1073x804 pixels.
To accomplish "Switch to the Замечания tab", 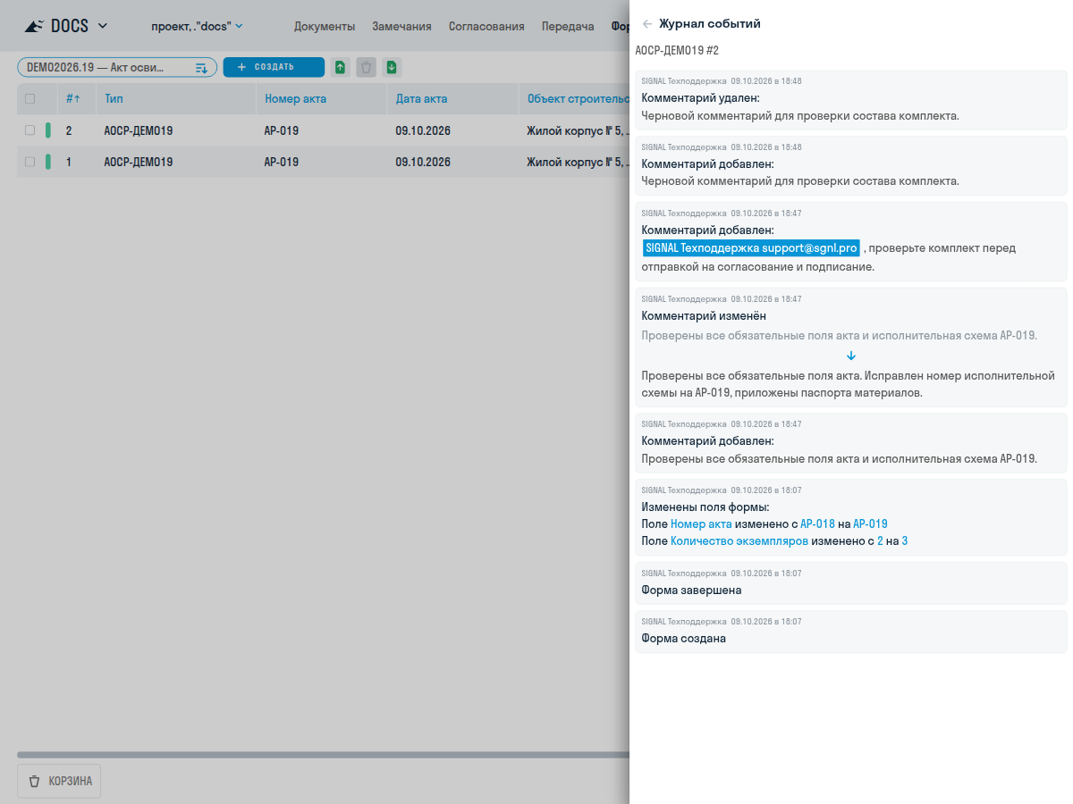I will coord(402,26).
